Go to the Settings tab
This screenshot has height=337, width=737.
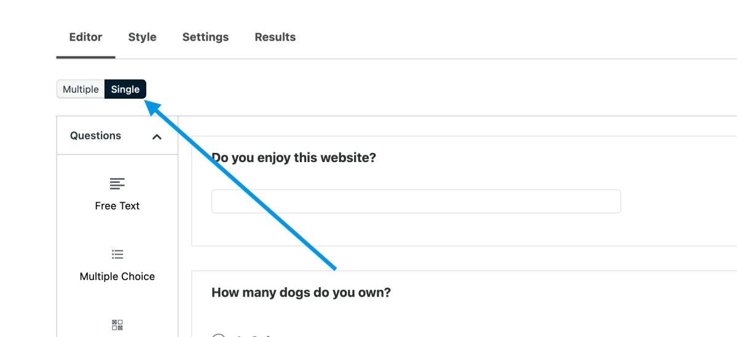[205, 37]
